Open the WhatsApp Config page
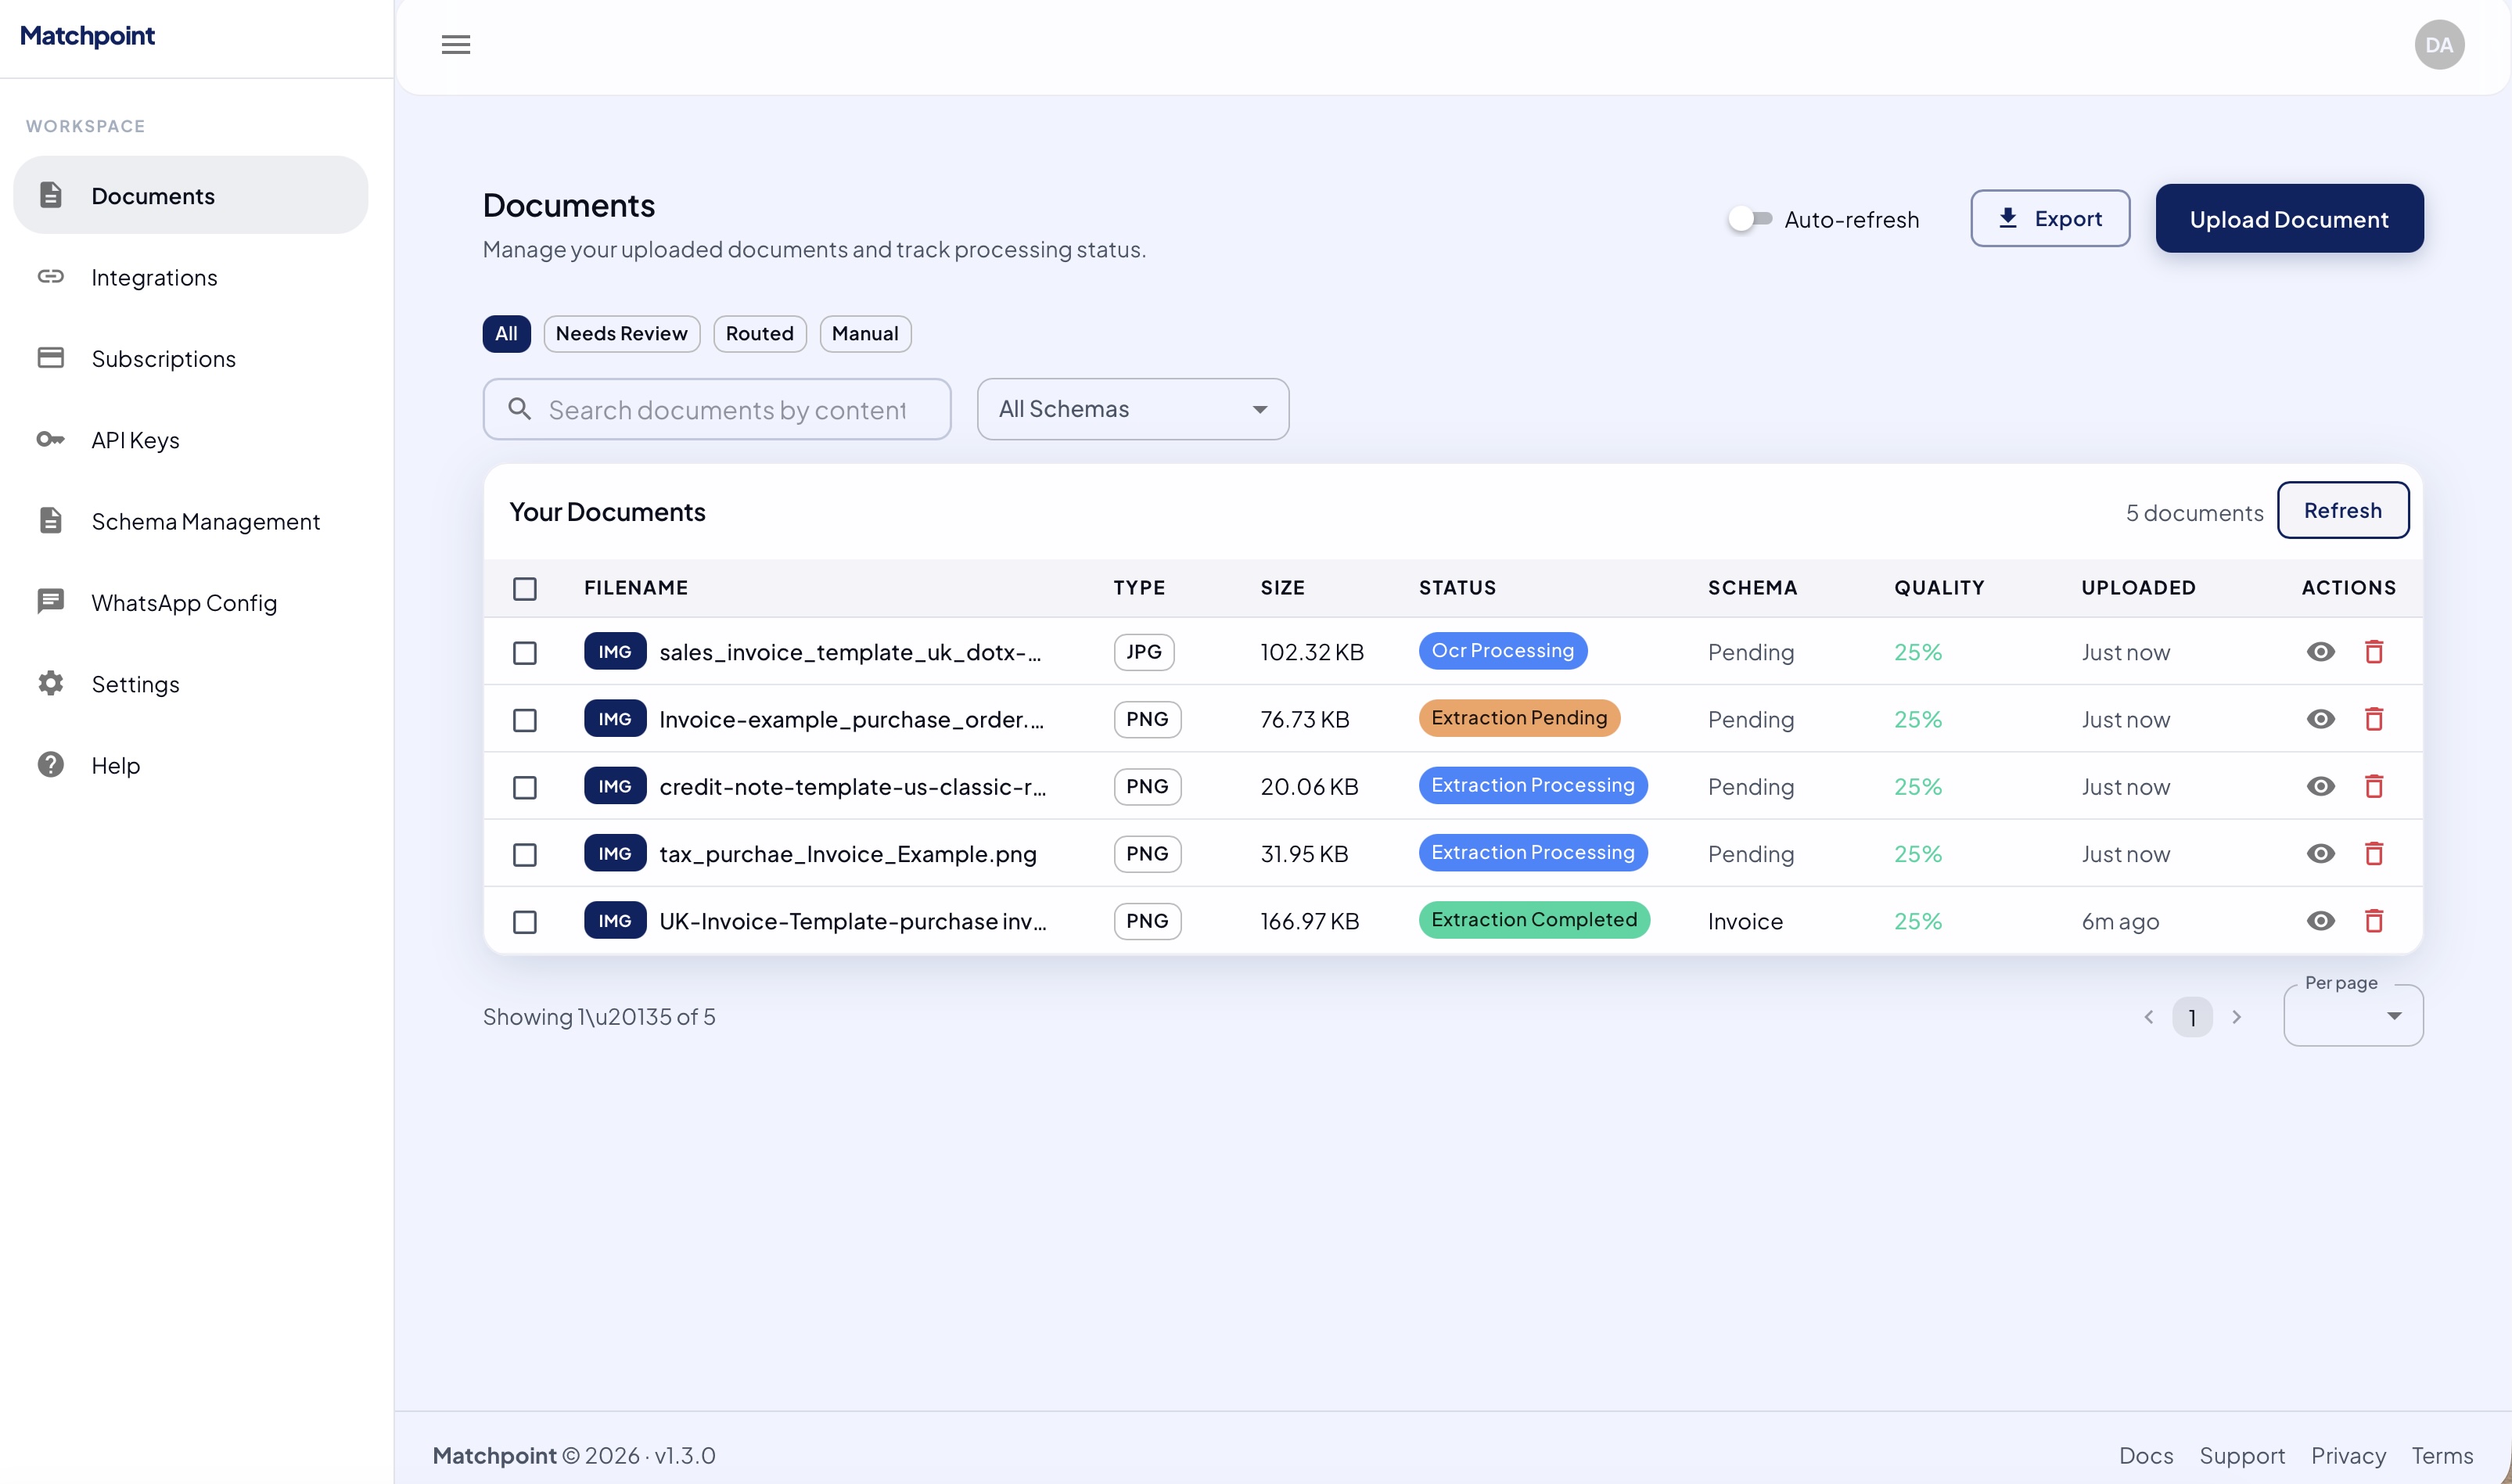2512x1484 pixels. click(184, 603)
